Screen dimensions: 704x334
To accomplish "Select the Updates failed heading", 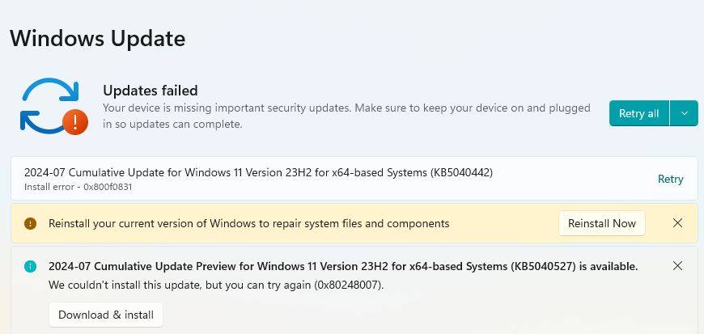I will pyautogui.click(x=151, y=91).
